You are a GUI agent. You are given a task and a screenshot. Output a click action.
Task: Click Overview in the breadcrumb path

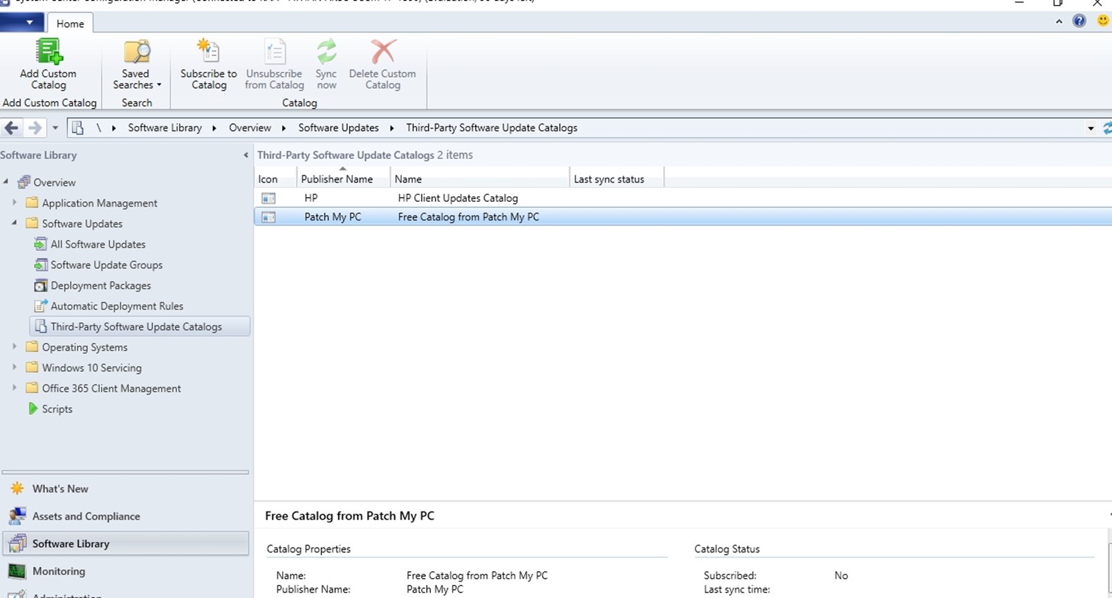tap(250, 128)
